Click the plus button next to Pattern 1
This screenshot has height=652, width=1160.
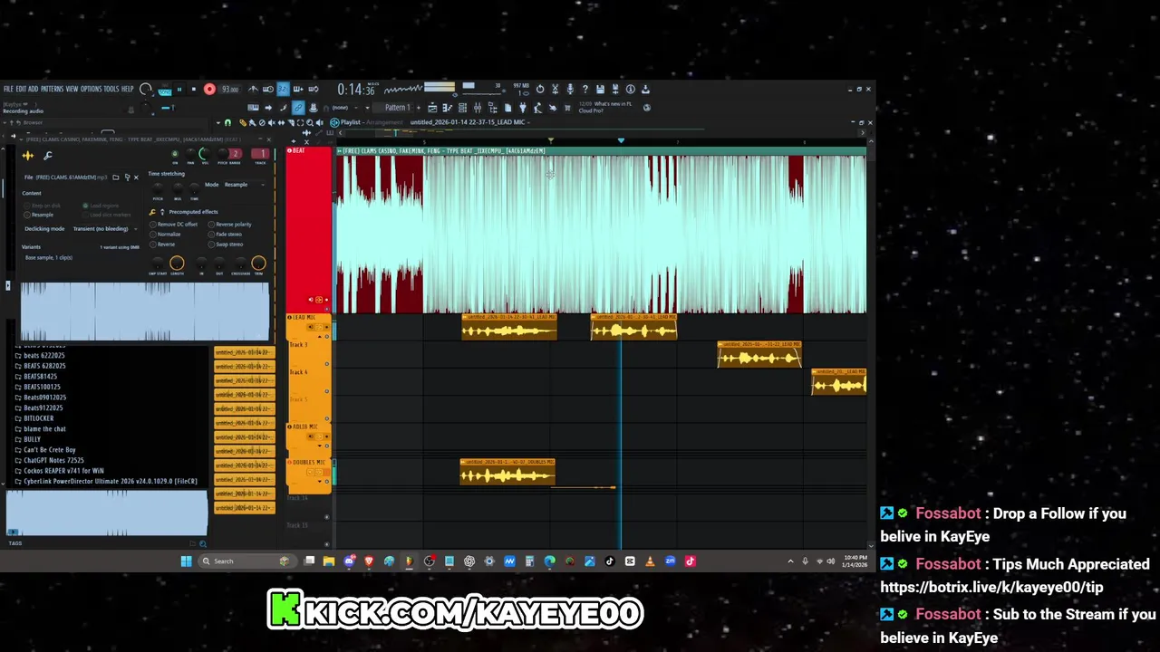click(419, 108)
